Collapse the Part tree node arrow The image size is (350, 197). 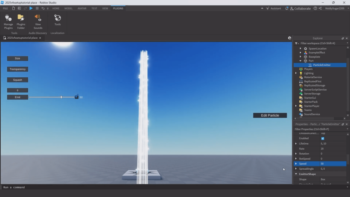pos(300,61)
